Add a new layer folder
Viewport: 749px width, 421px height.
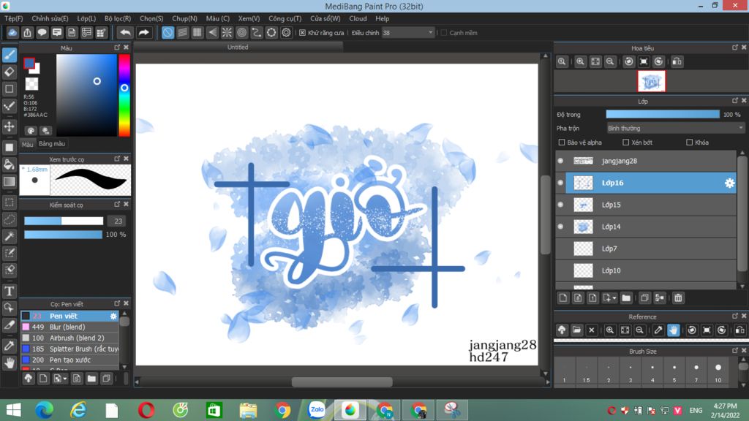point(626,298)
